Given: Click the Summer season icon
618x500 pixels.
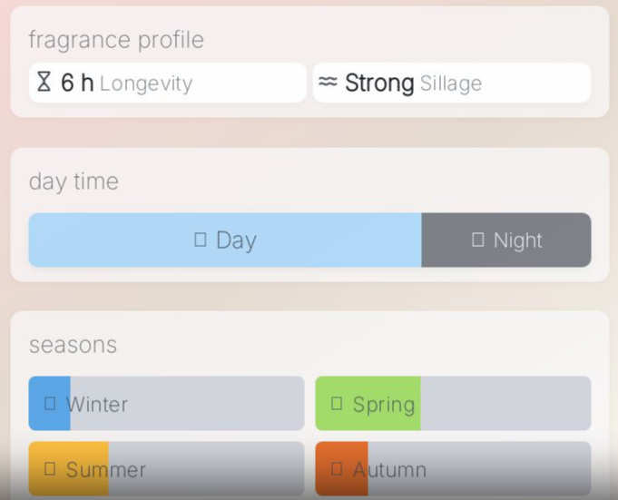Looking at the screenshot, I should point(50,468).
